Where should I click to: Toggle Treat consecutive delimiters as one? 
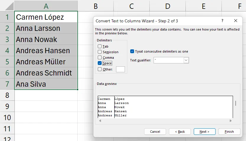[x=132, y=51]
